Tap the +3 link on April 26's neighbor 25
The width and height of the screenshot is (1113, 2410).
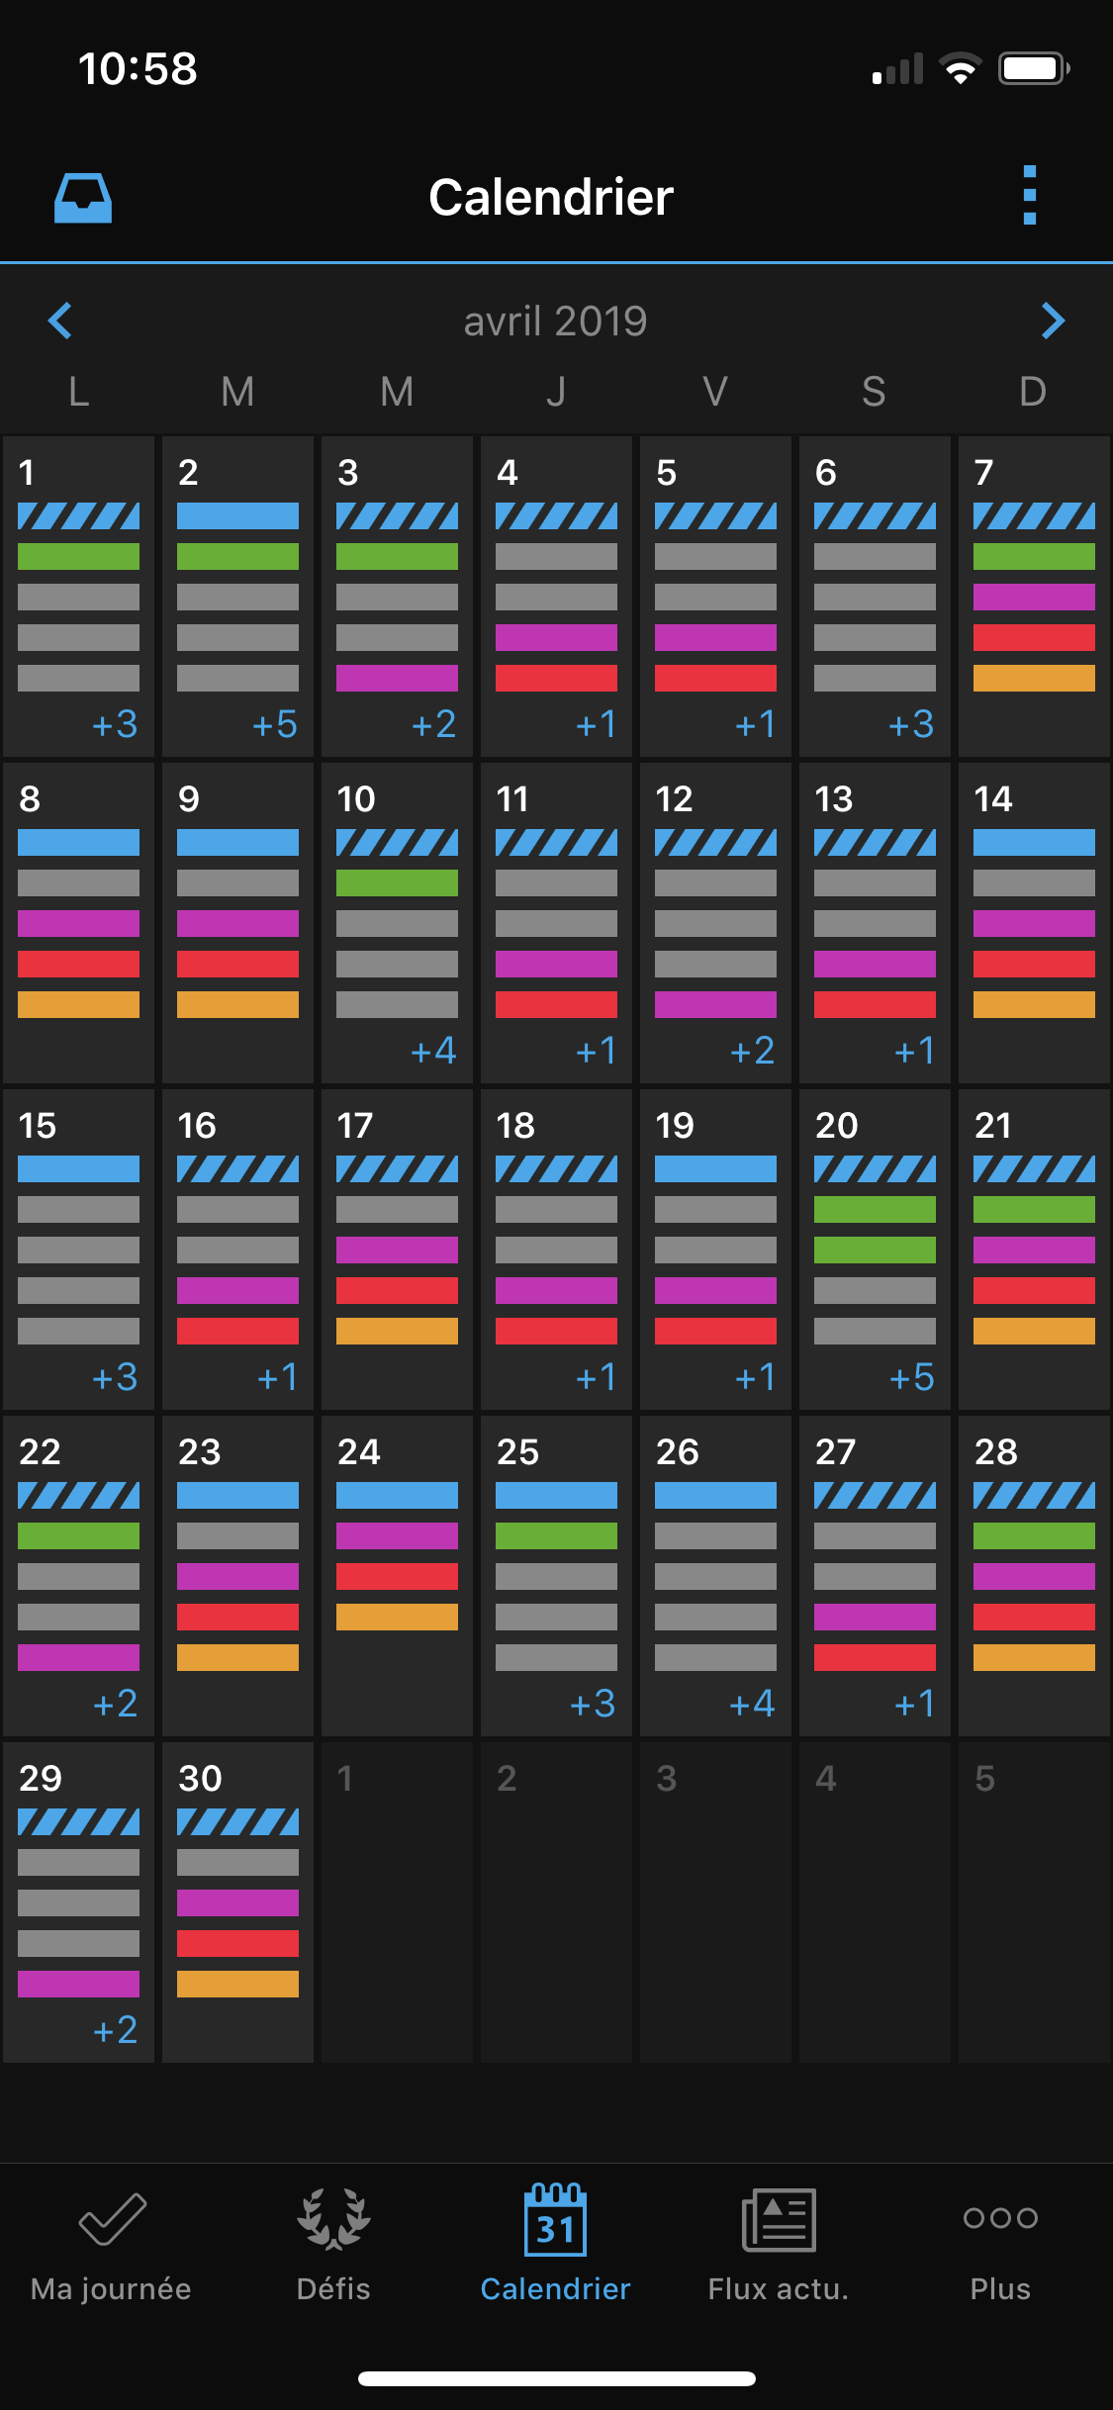click(x=593, y=1704)
